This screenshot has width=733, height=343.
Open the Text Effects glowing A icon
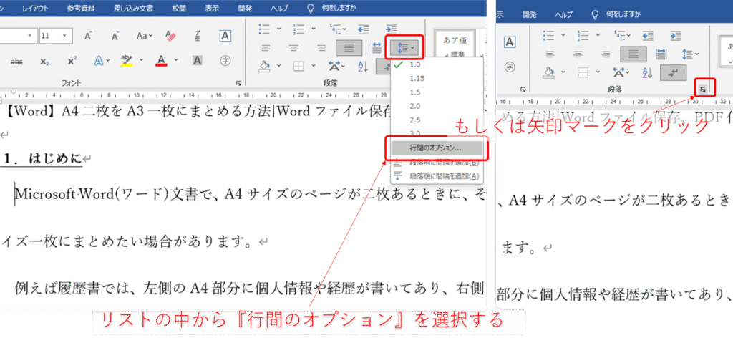click(99, 62)
